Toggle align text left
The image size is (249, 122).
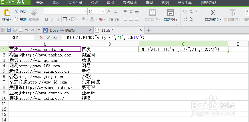[x=125, y=19]
